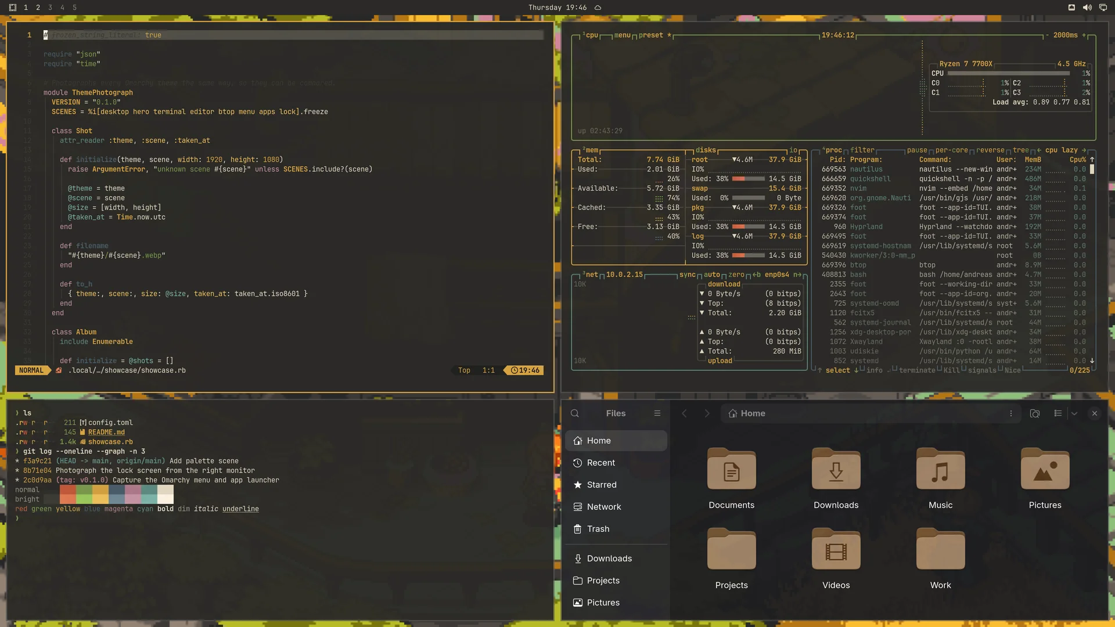Image resolution: width=1115 pixels, height=627 pixels.
Task: Go back in Files navigation
Action: point(684,413)
